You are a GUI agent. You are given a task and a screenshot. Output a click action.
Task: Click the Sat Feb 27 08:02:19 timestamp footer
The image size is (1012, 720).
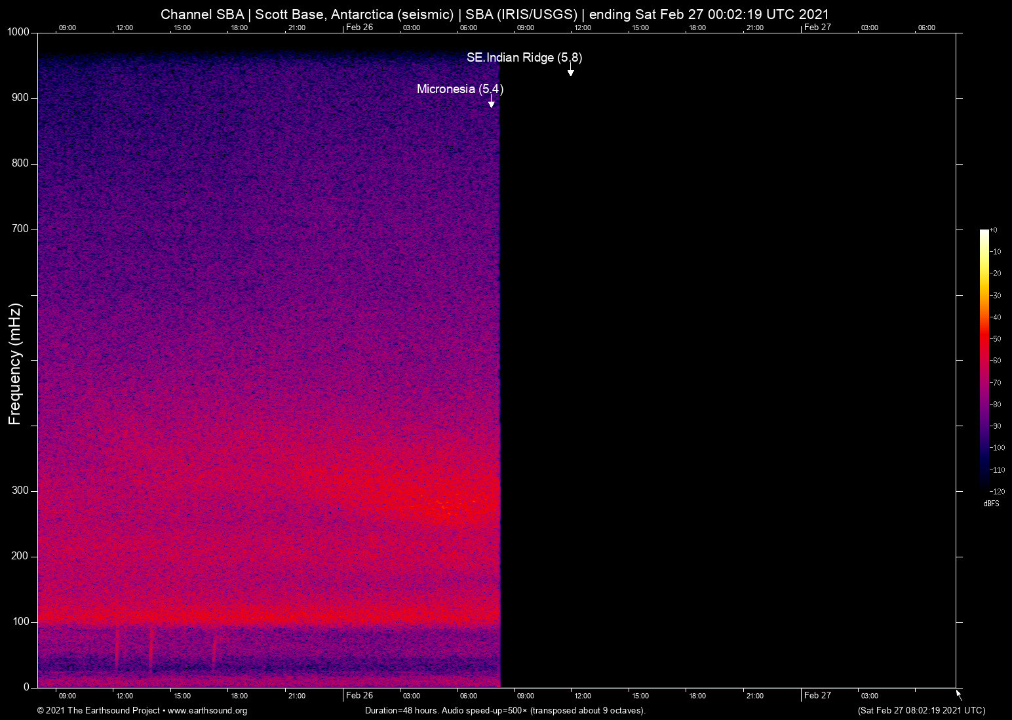tap(921, 711)
